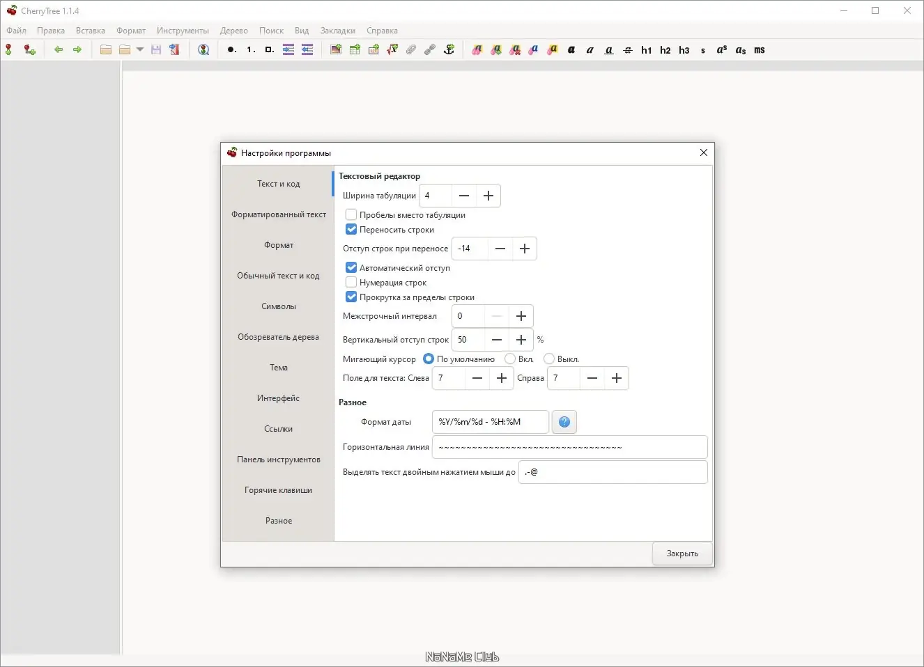
Task: Switch to 'Форматированный текст' settings tab
Action: tap(278, 214)
